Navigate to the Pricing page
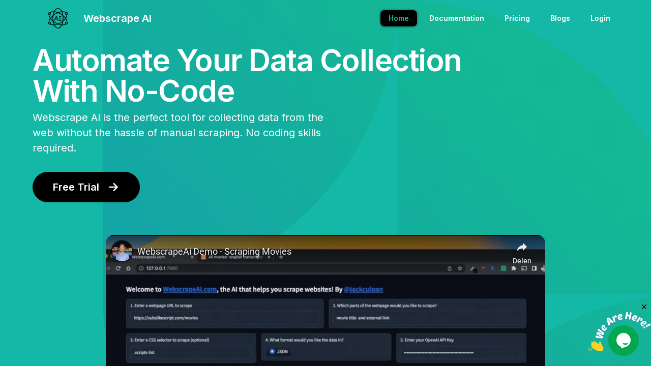The height and width of the screenshot is (366, 651). 517,18
